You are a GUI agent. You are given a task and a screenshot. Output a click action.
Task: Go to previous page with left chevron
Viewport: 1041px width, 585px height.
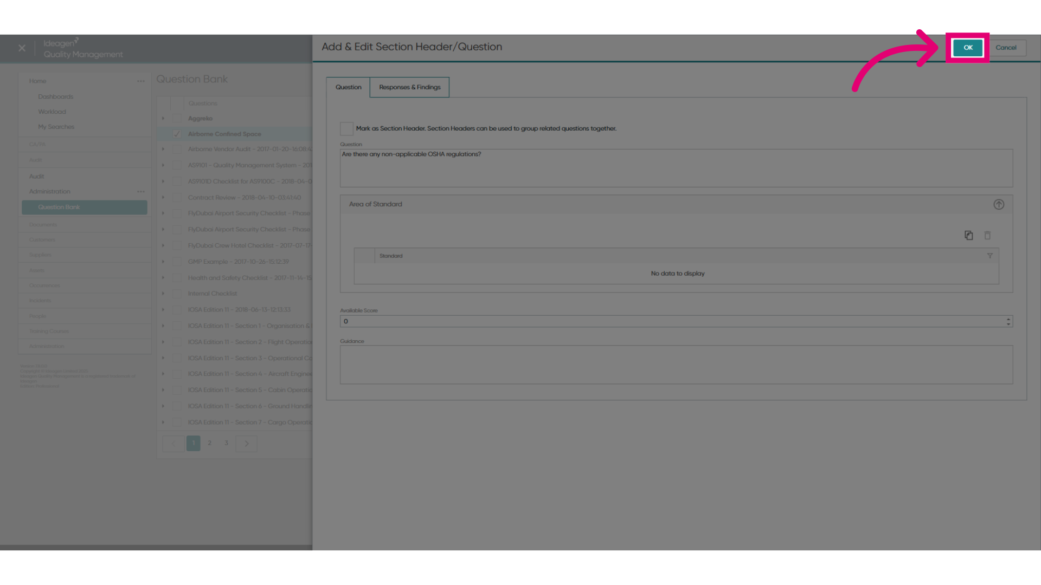pos(173,444)
